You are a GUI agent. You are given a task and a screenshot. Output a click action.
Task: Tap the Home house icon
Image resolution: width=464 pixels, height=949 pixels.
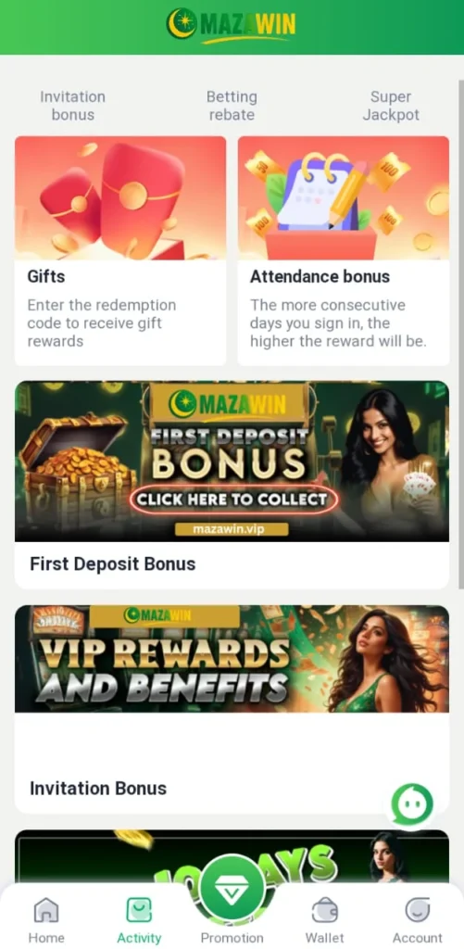46,910
